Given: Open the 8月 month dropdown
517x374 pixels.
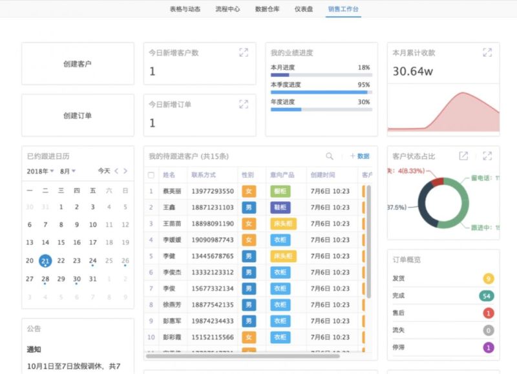Looking at the screenshot, I should coord(68,171).
